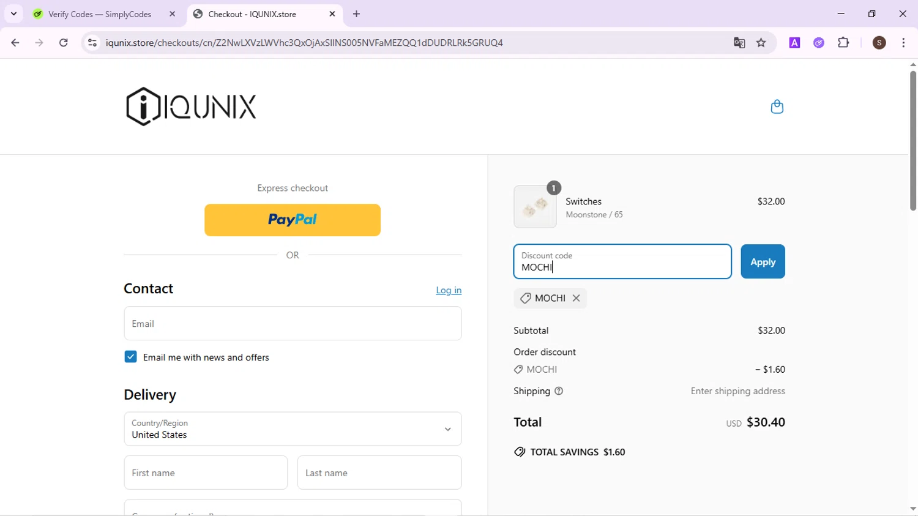
Task: Click the Express checkout heading
Action: pos(293,188)
